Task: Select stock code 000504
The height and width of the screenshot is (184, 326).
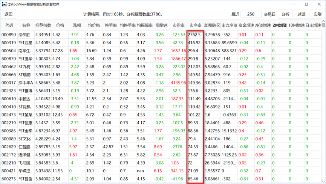Action: [x=9, y=51]
